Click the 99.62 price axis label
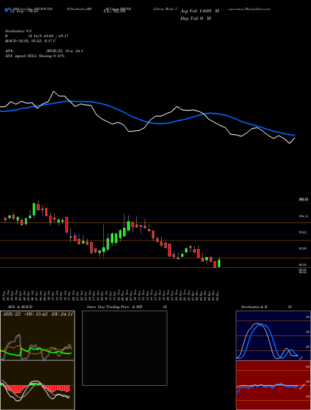The image size is (311, 410). pos(303,232)
